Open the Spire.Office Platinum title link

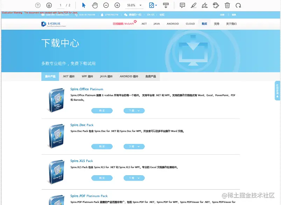(87, 89)
